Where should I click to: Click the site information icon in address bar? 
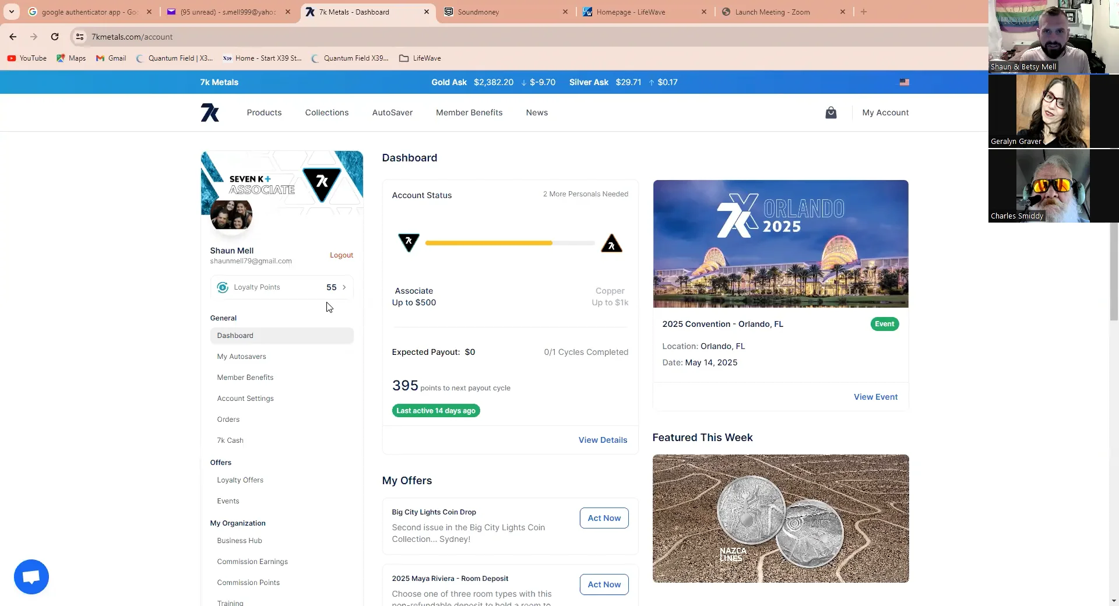(x=80, y=37)
